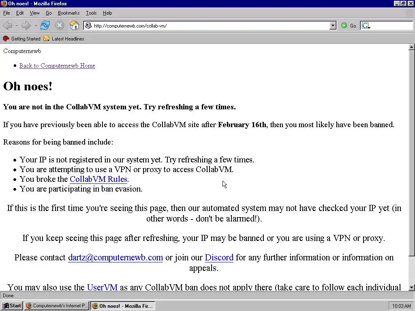
Task: Click the 10:03 AM system clock
Action: tap(401, 306)
